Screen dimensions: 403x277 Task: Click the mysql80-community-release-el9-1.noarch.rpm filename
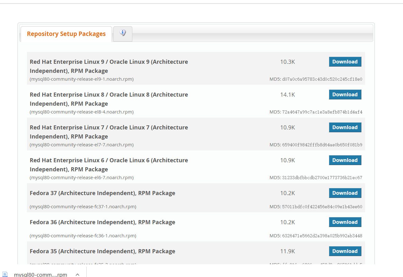pos(82,79)
